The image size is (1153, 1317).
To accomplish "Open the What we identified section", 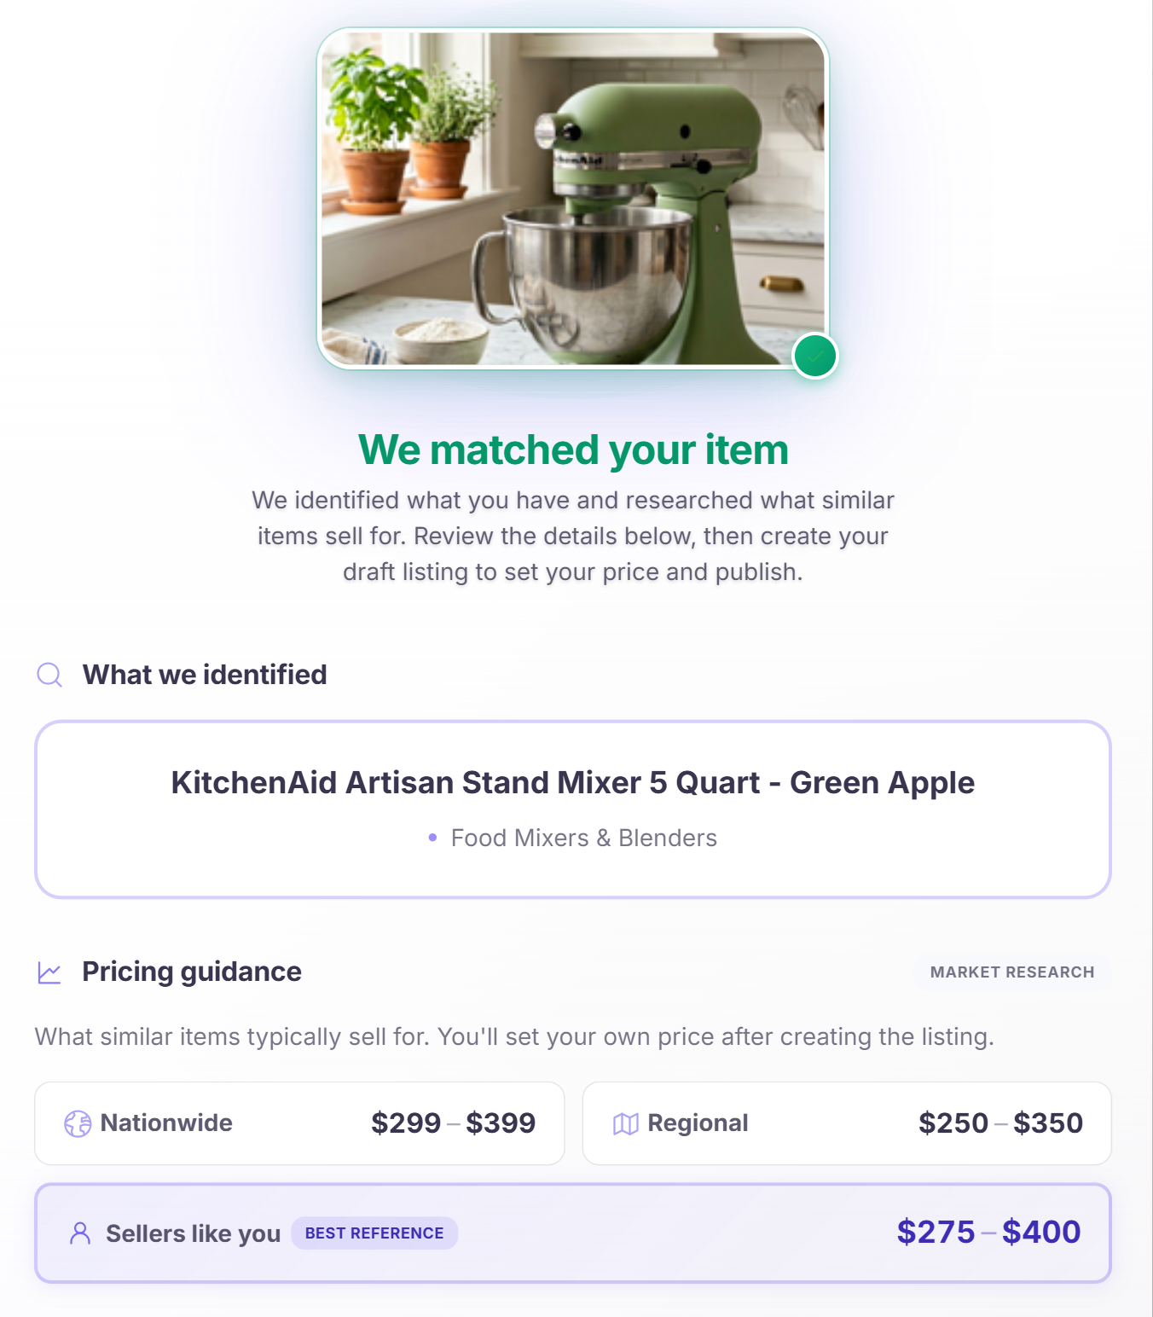I will point(204,674).
